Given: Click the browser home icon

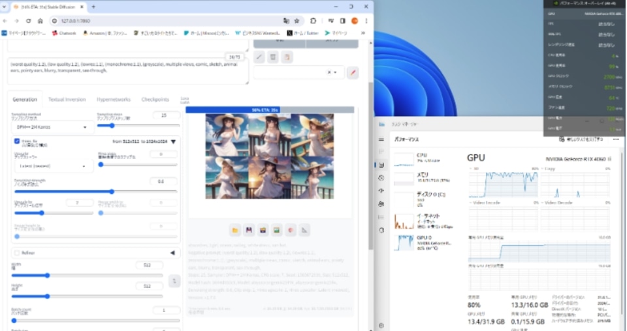Looking at the screenshot, I should click(40, 21).
